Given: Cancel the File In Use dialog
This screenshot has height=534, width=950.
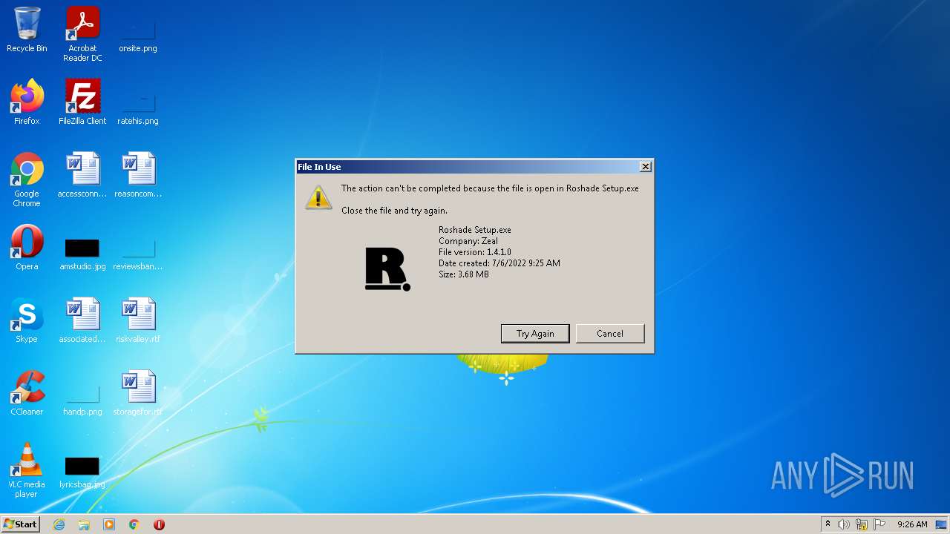Looking at the screenshot, I should tap(610, 334).
